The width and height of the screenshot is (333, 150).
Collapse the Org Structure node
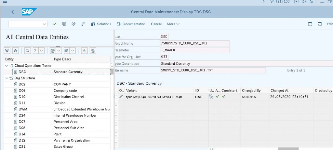click(x=7, y=78)
